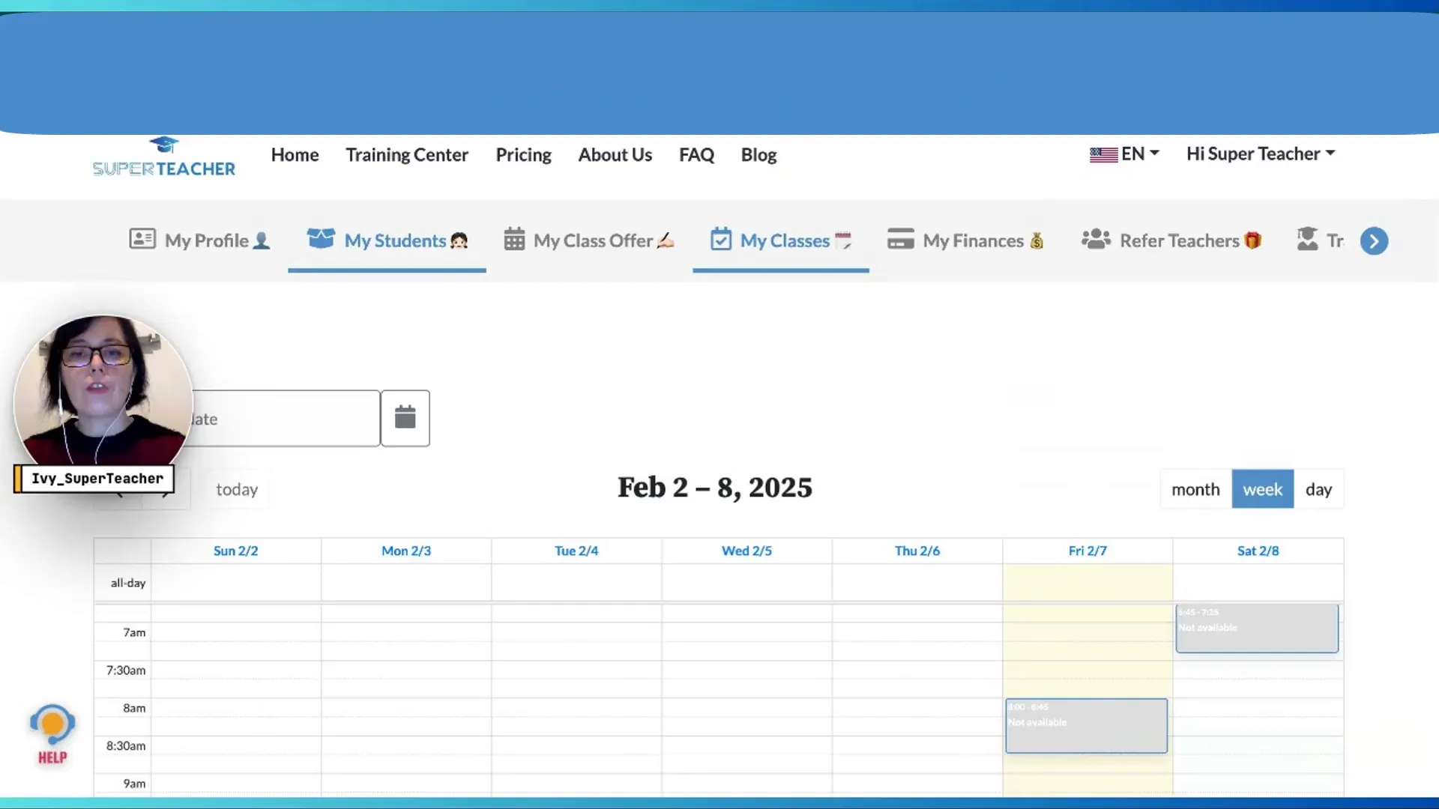Screen dimensions: 1439x809
Task: Toggle week view on calendar
Action: click(x=1263, y=488)
